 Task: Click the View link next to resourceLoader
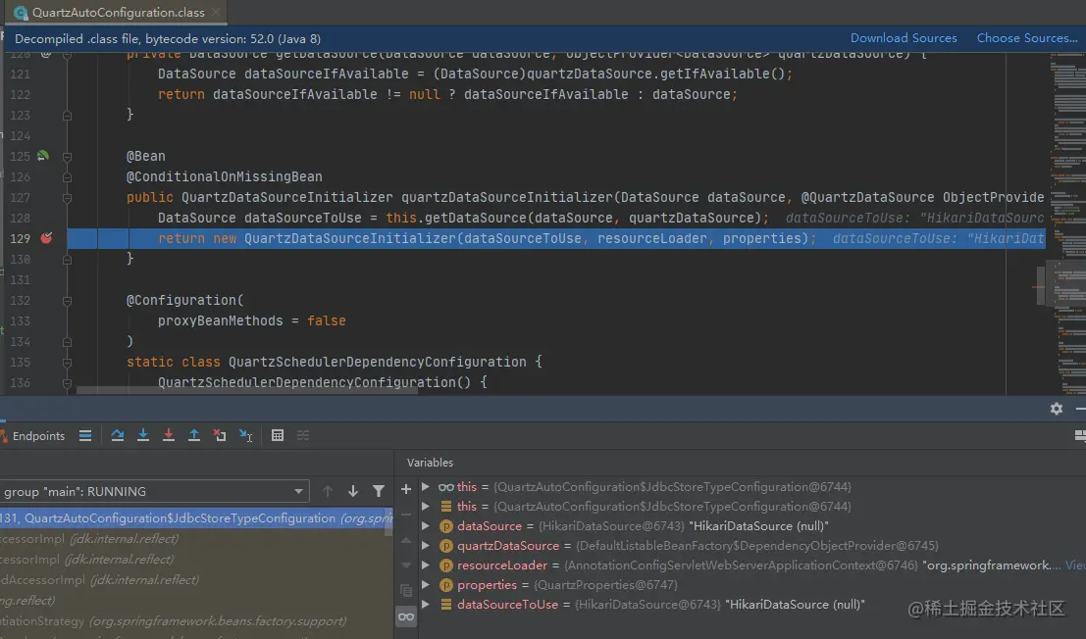coord(1075,565)
